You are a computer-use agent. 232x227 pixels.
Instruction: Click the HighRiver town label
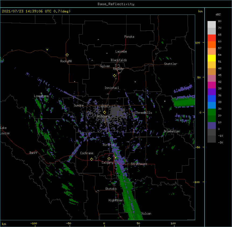tap(116, 200)
